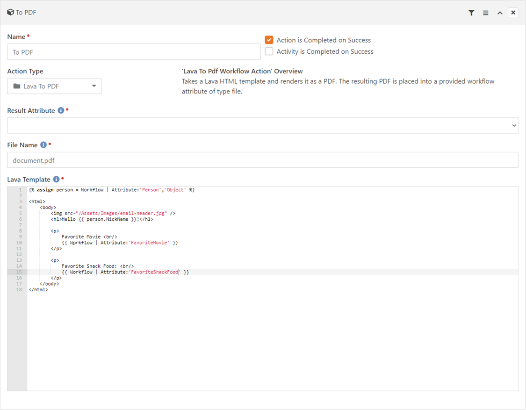
Task: Uncheck Action is Completed on Success
Action: tap(269, 40)
